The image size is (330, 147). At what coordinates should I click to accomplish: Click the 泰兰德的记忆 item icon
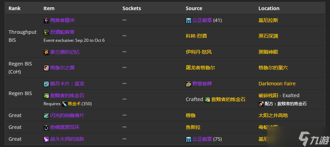(x=46, y=52)
